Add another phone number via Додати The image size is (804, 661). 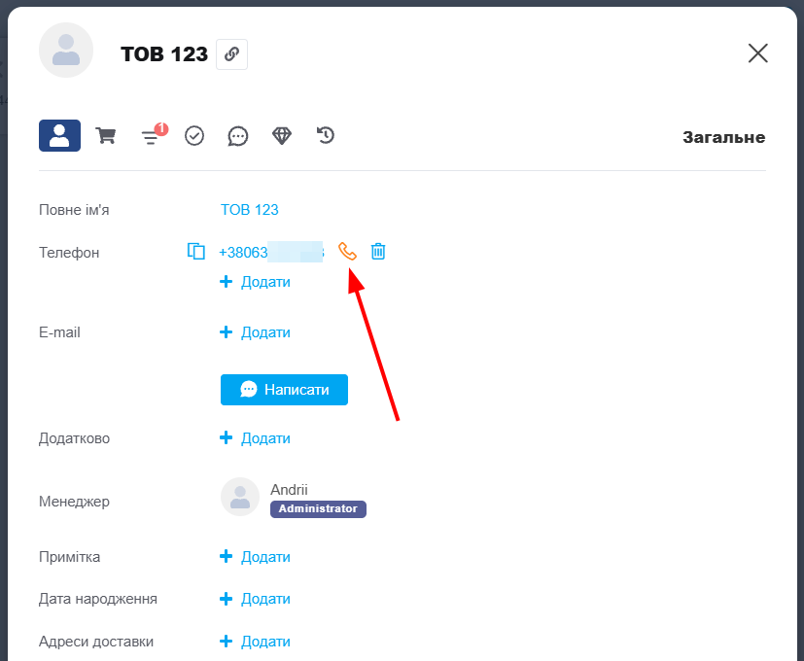[256, 282]
